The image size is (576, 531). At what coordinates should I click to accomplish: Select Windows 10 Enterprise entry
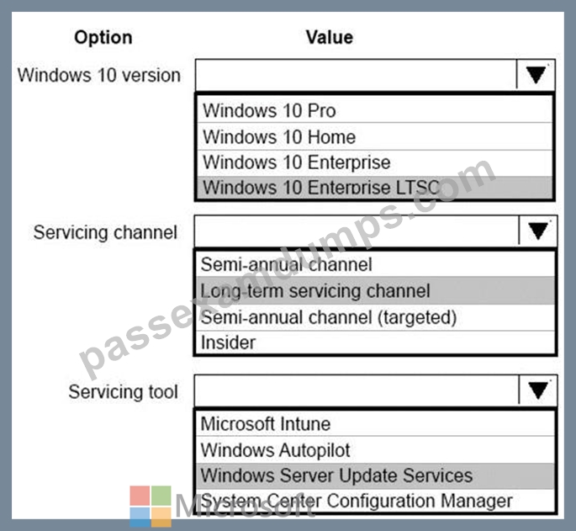[375, 162]
